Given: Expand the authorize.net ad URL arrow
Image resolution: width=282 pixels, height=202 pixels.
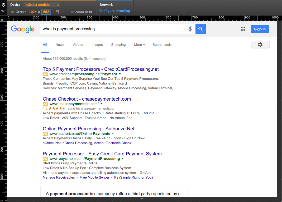Looking at the screenshot, I should [113, 134].
